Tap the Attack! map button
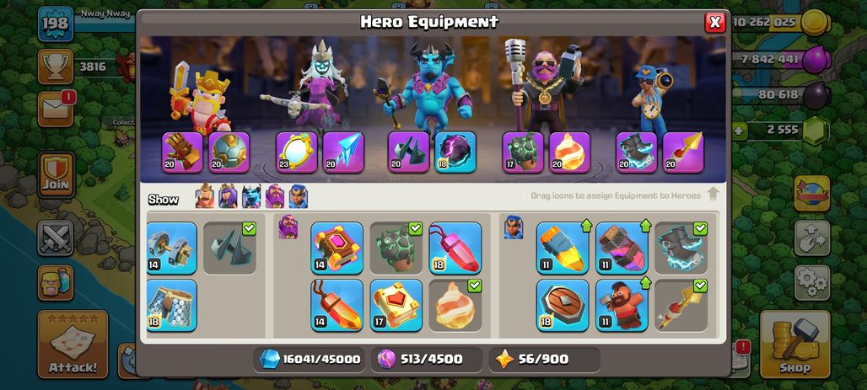Image resolution: width=867 pixels, height=390 pixels. click(x=73, y=345)
